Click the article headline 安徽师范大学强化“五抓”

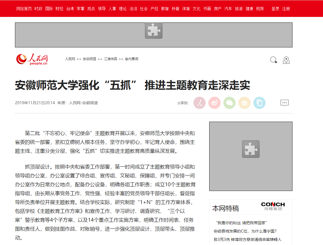click(132, 85)
